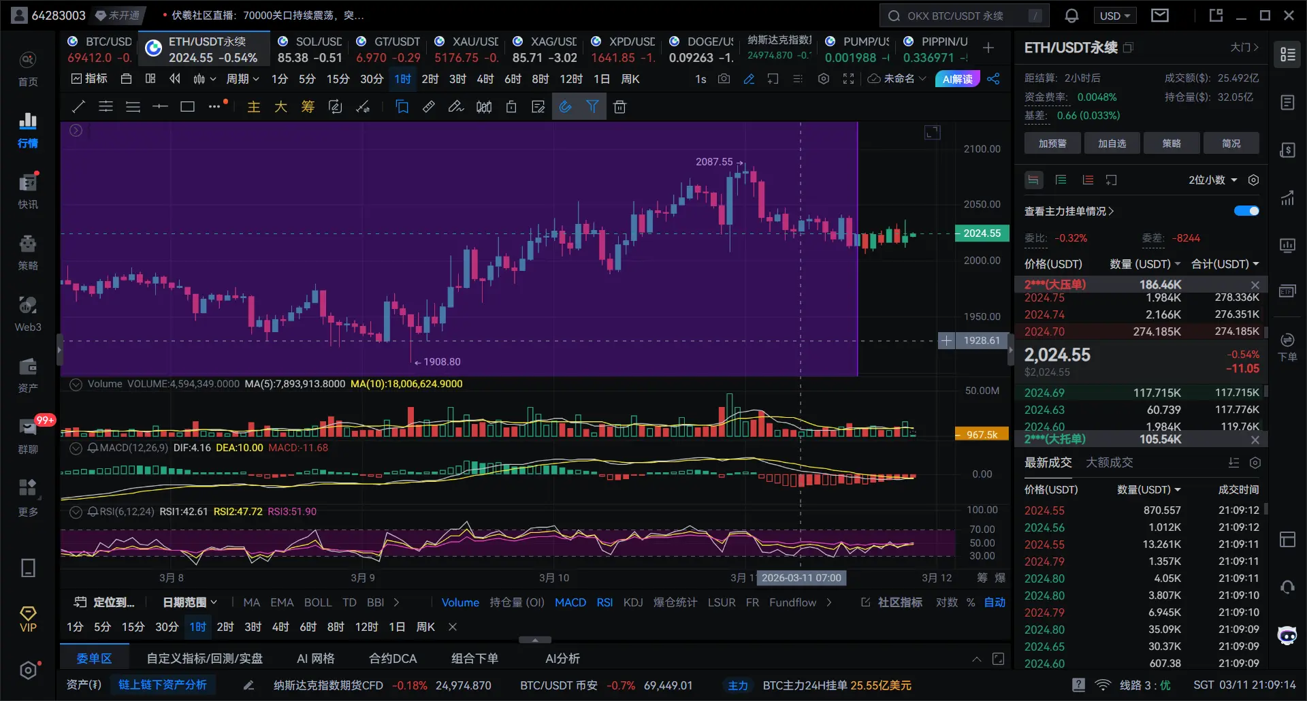Click the AI解读 button
The height and width of the screenshot is (701, 1307).
[x=957, y=79]
